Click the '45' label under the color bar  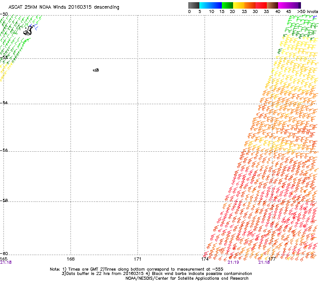coord(288,12)
